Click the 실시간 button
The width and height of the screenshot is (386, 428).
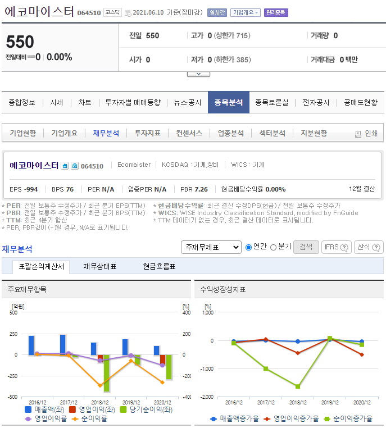pyautogui.click(x=217, y=12)
